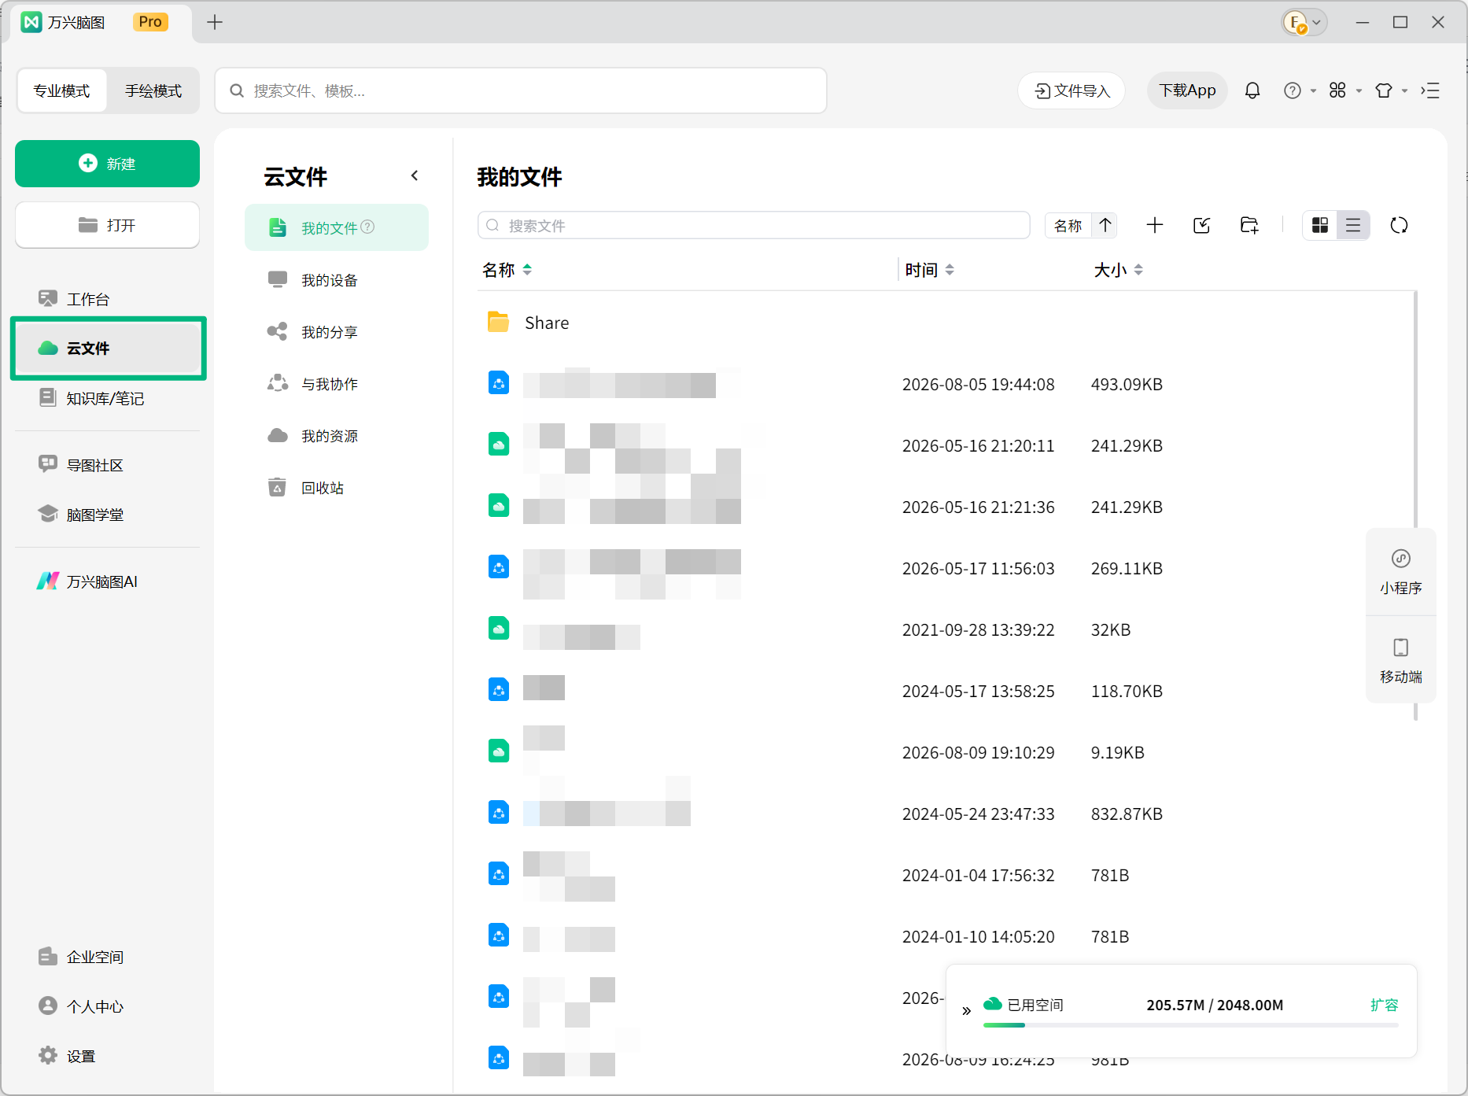
Task: Click the 下载App button
Action: pyautogui.click(x=1187, y=90)
